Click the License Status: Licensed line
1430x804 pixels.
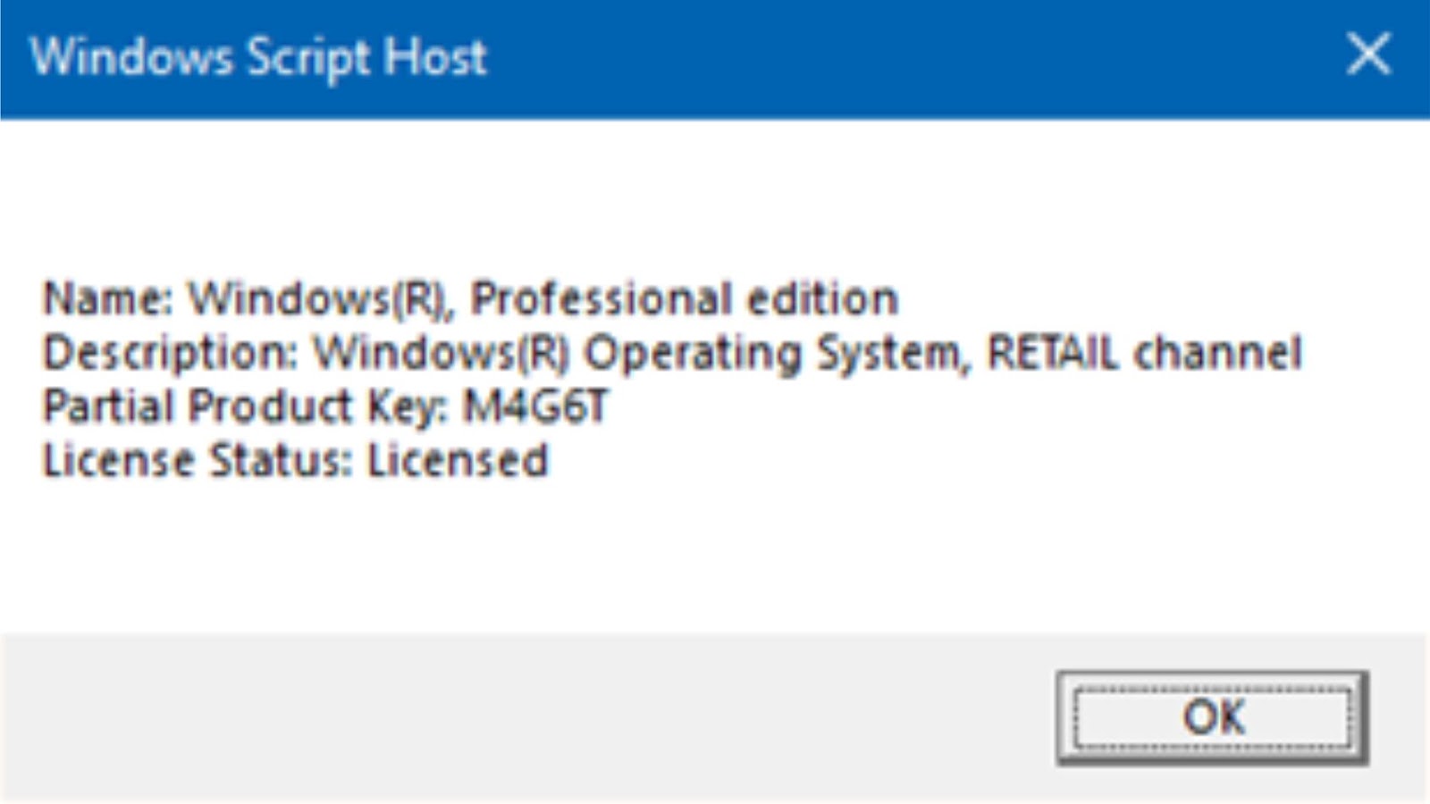click(295, 461)
